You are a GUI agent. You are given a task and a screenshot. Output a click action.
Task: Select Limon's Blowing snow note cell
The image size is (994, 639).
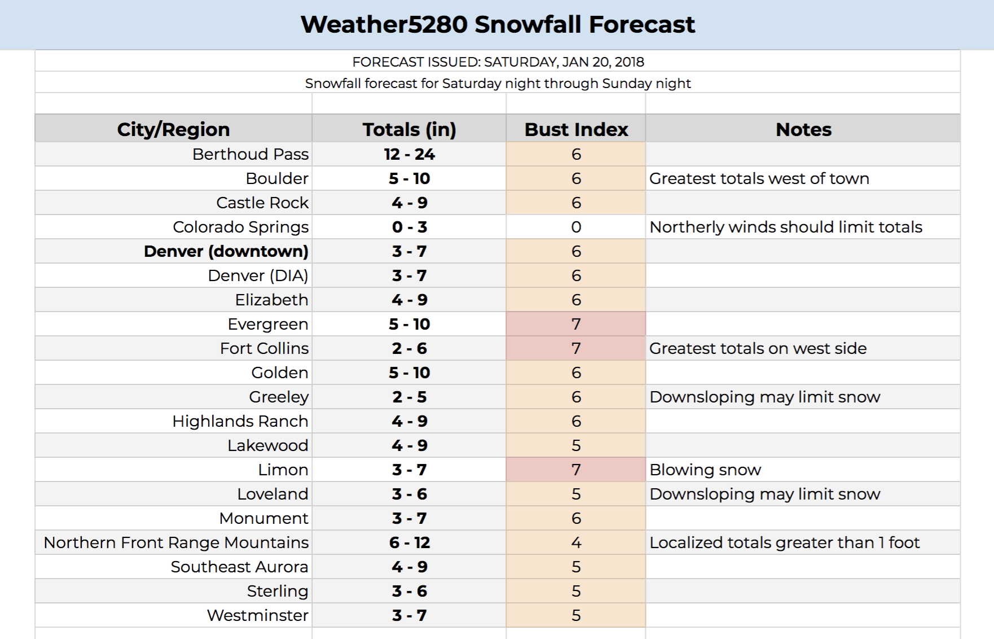(x=803, y=470)
